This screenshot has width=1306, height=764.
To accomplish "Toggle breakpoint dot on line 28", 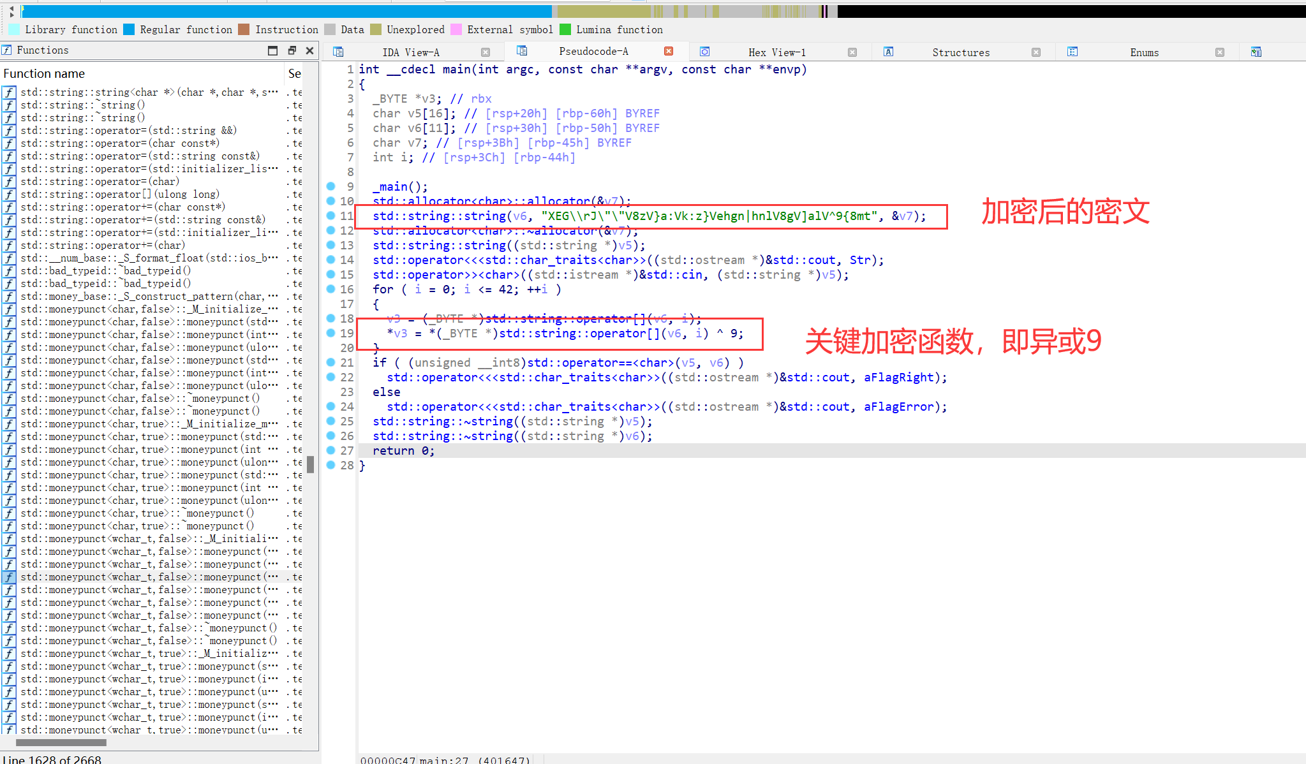I will click(x=330, y=465).
